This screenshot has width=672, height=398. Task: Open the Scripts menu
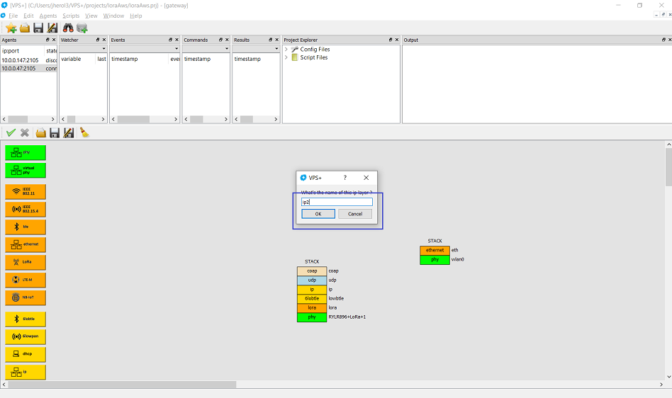pyautogui.click(x=71, y=16)
